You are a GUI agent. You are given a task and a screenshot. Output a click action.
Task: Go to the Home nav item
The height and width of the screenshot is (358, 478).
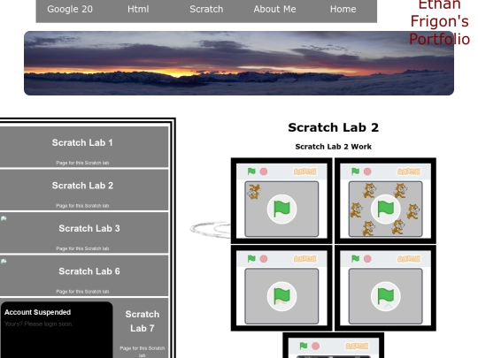click(343, 9)
